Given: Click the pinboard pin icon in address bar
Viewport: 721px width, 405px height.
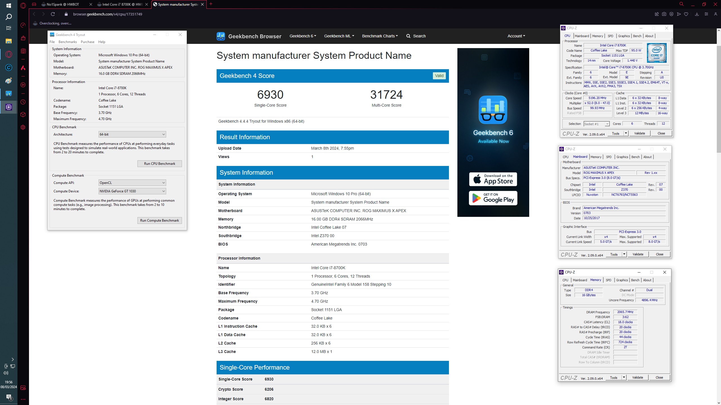Looking at the screenshot, I should tap(657, 14).
